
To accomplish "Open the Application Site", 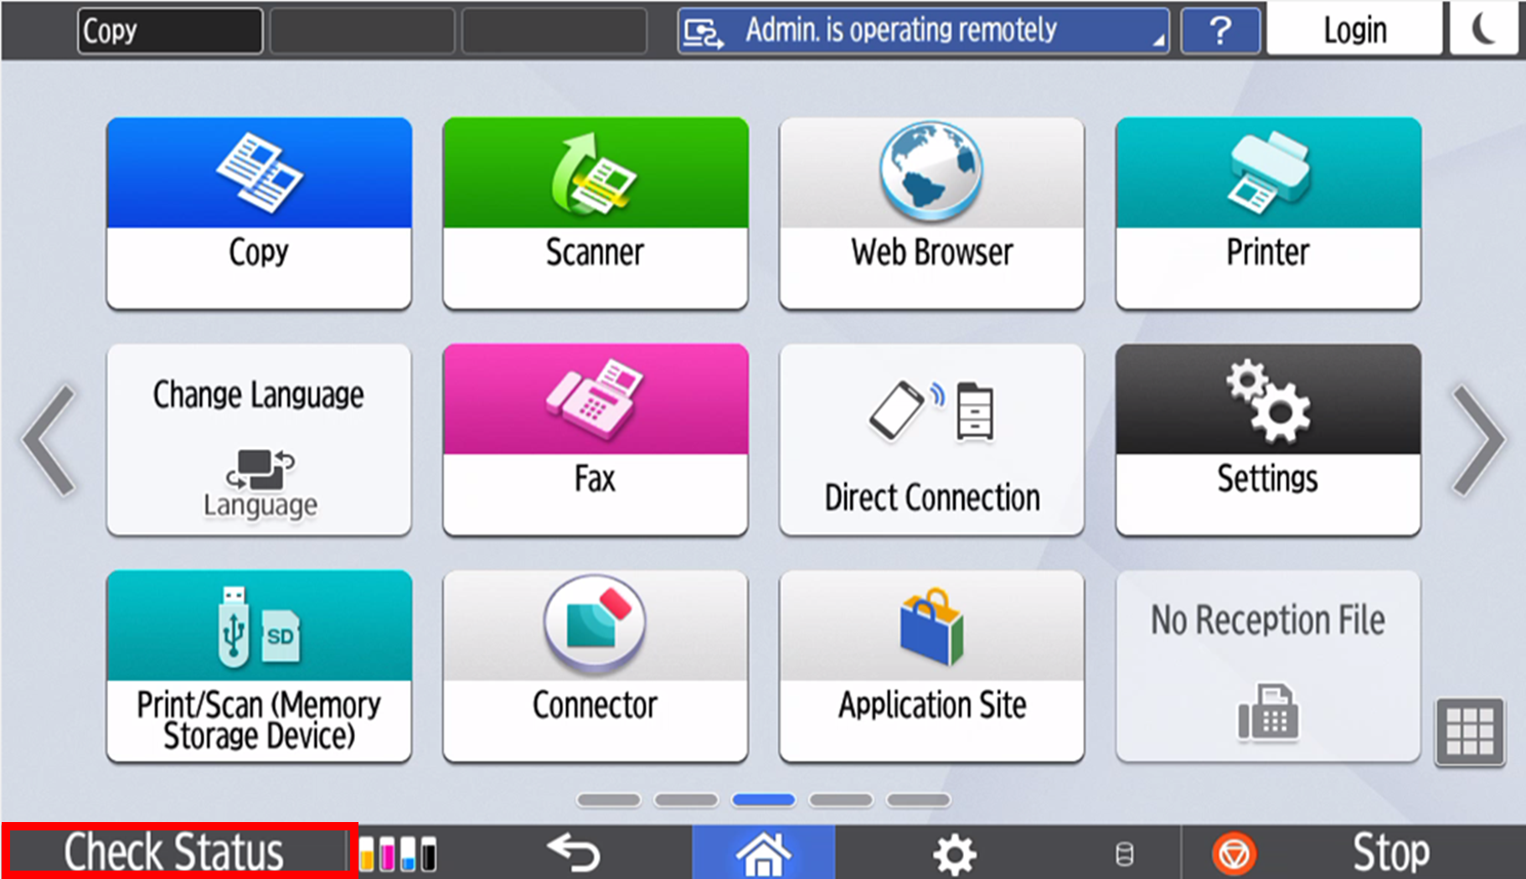I will (x=931, y=666).
